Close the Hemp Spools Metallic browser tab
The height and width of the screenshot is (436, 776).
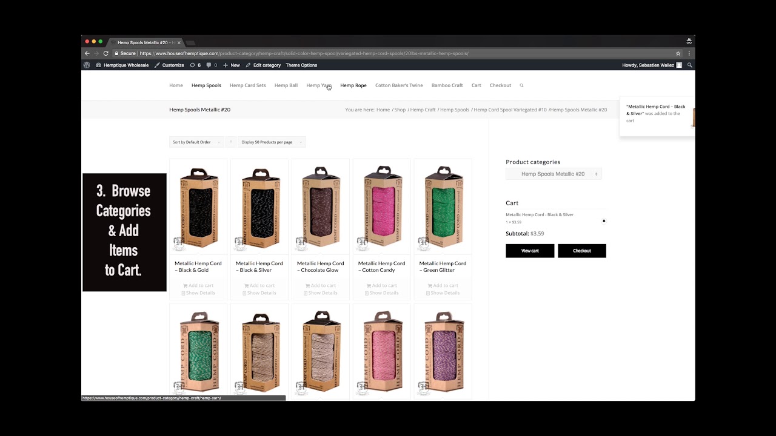179,42
